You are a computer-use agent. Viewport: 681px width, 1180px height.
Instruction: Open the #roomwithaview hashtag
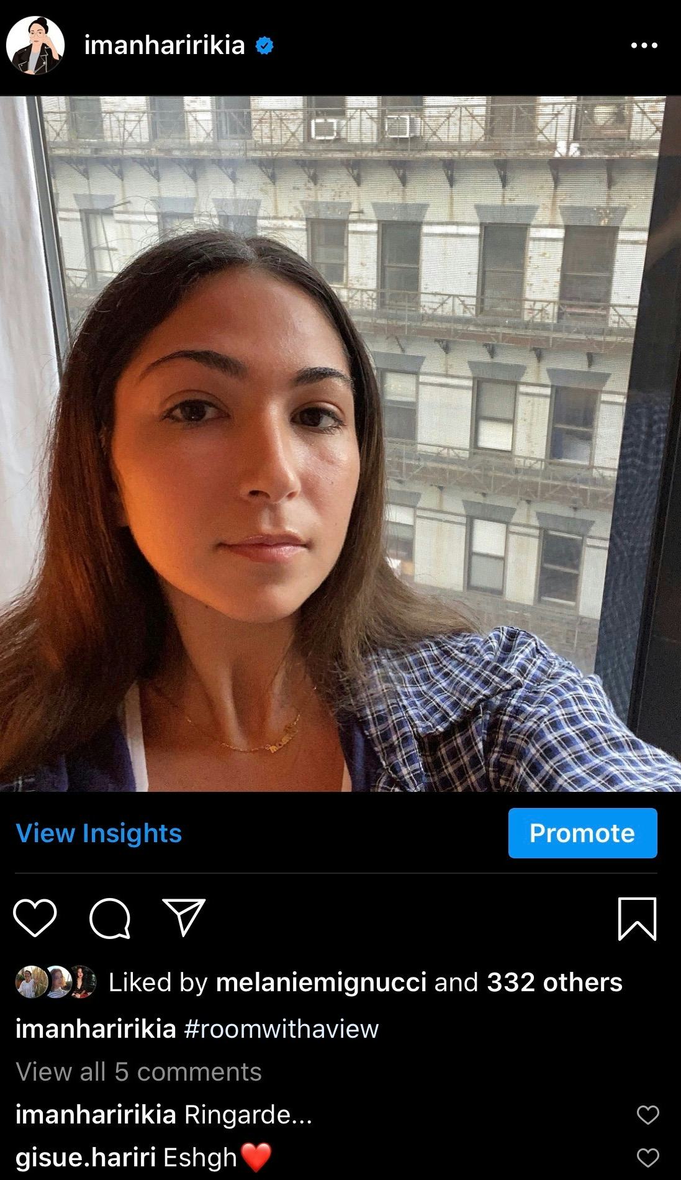point(281,1029)
